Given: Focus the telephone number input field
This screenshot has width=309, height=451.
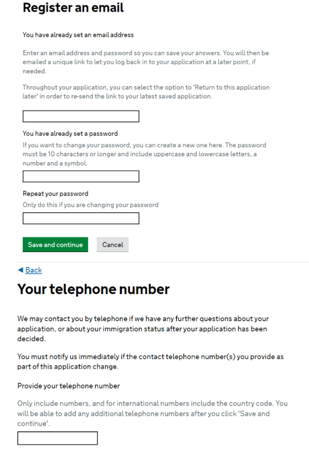Looking at the screenshot, I should [57, 438].
